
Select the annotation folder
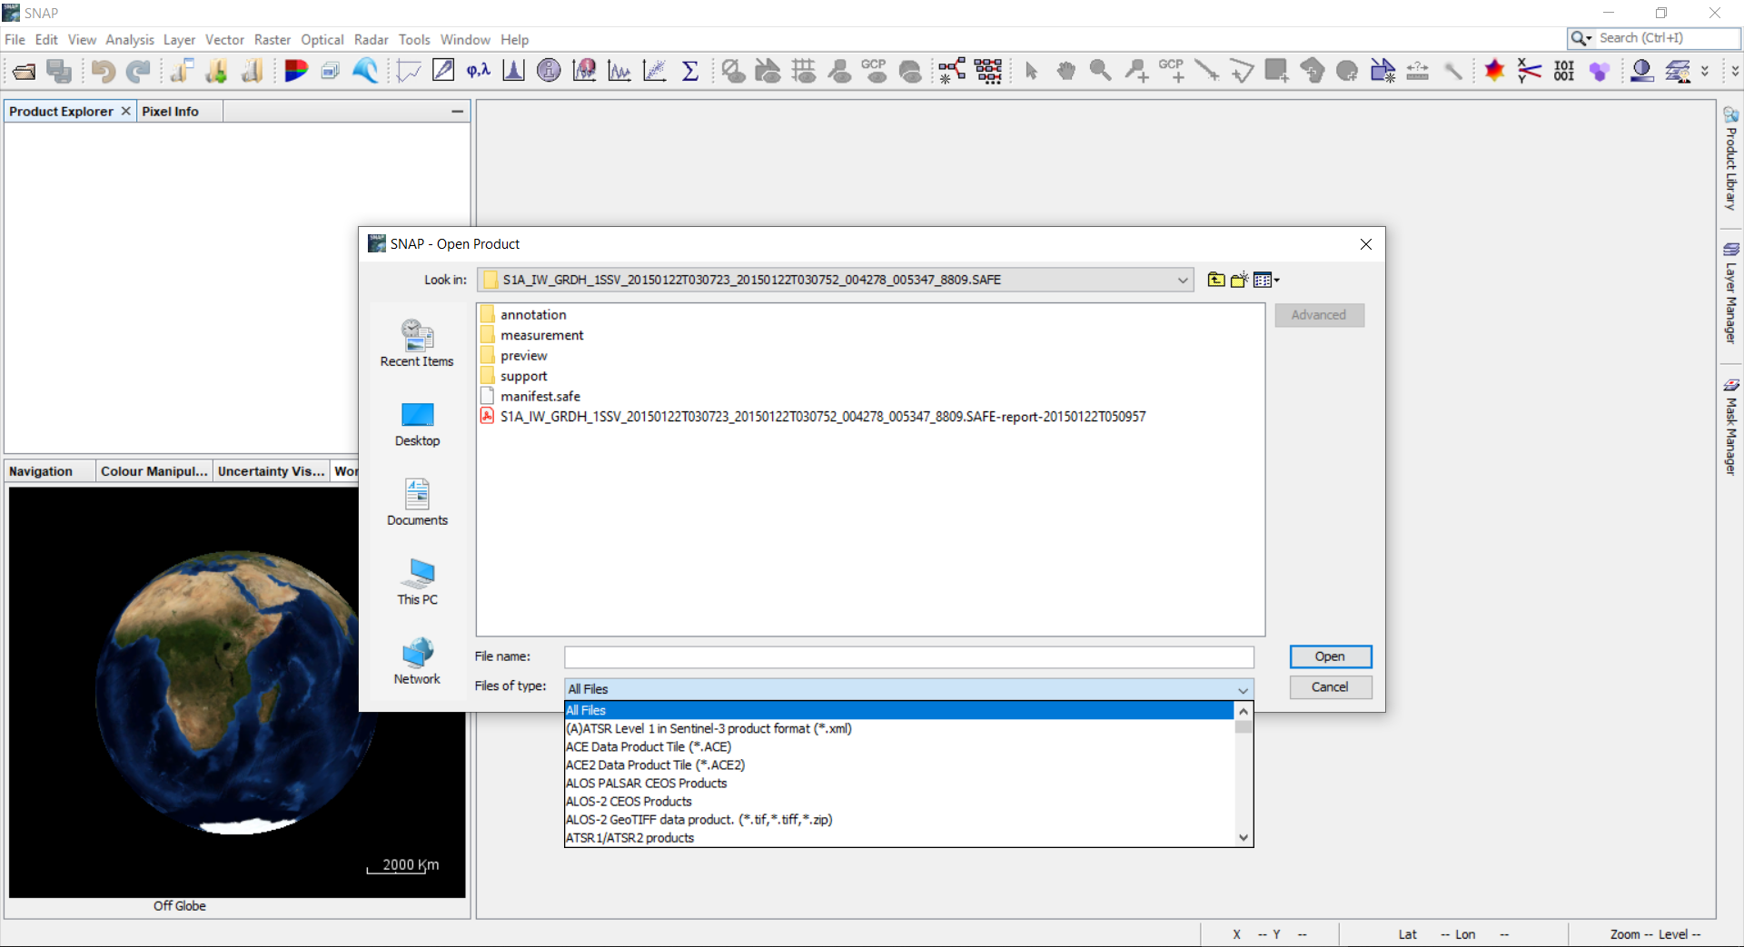tap(523, 314)
